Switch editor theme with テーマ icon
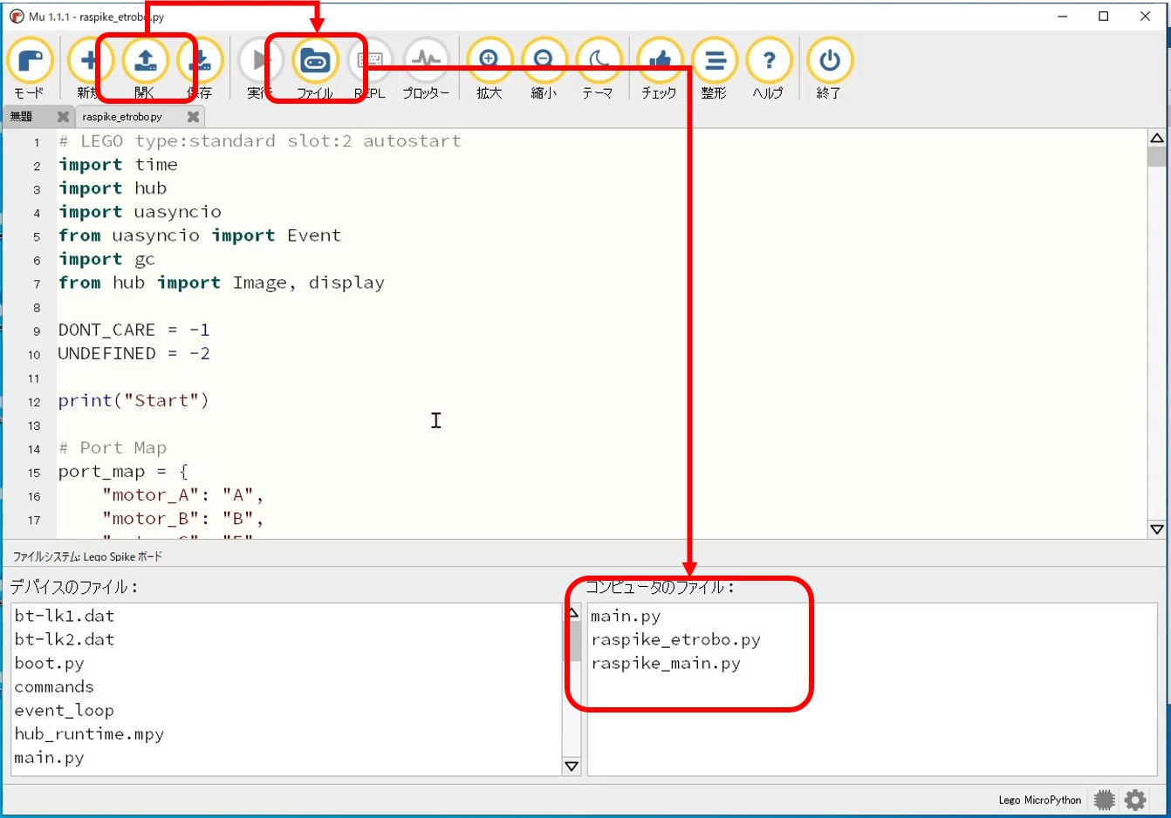Image resolution: width=1171 pixels, height=818 pixels. point(599,61)
